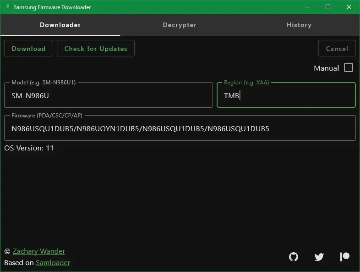360x272 pixels.
Task: Open the History tab
Action: click(x=299, y=25)
